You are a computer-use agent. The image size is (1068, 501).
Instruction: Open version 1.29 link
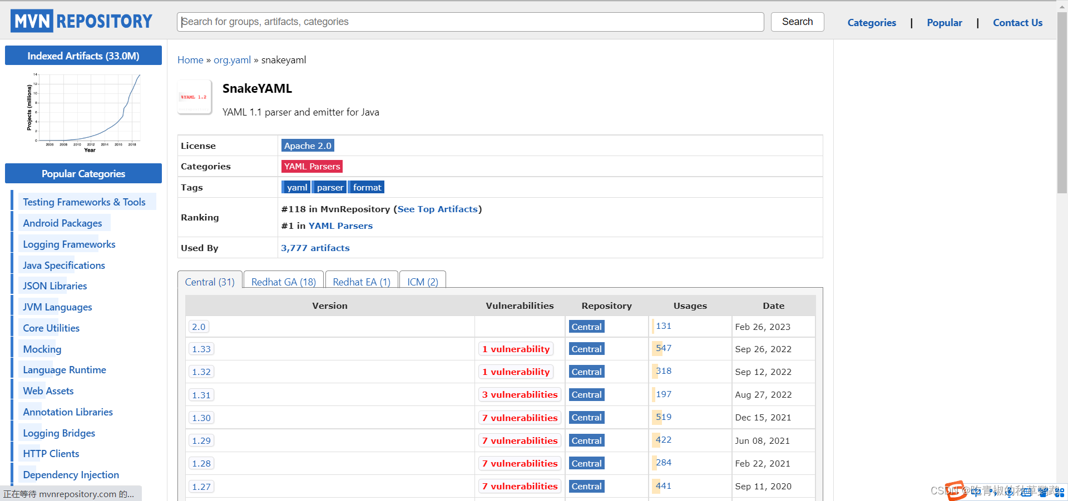pyautogui.click(x=201, y=440)
